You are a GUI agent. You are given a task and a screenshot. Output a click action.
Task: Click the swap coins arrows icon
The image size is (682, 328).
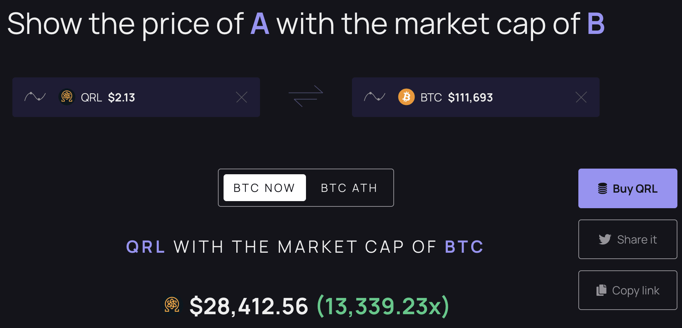[x=306, y=96]
